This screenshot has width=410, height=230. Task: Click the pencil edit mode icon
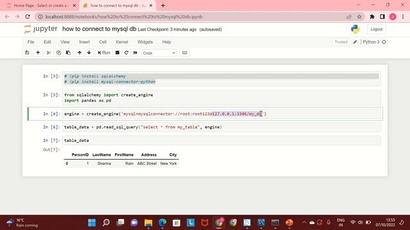tap(355, 42)
